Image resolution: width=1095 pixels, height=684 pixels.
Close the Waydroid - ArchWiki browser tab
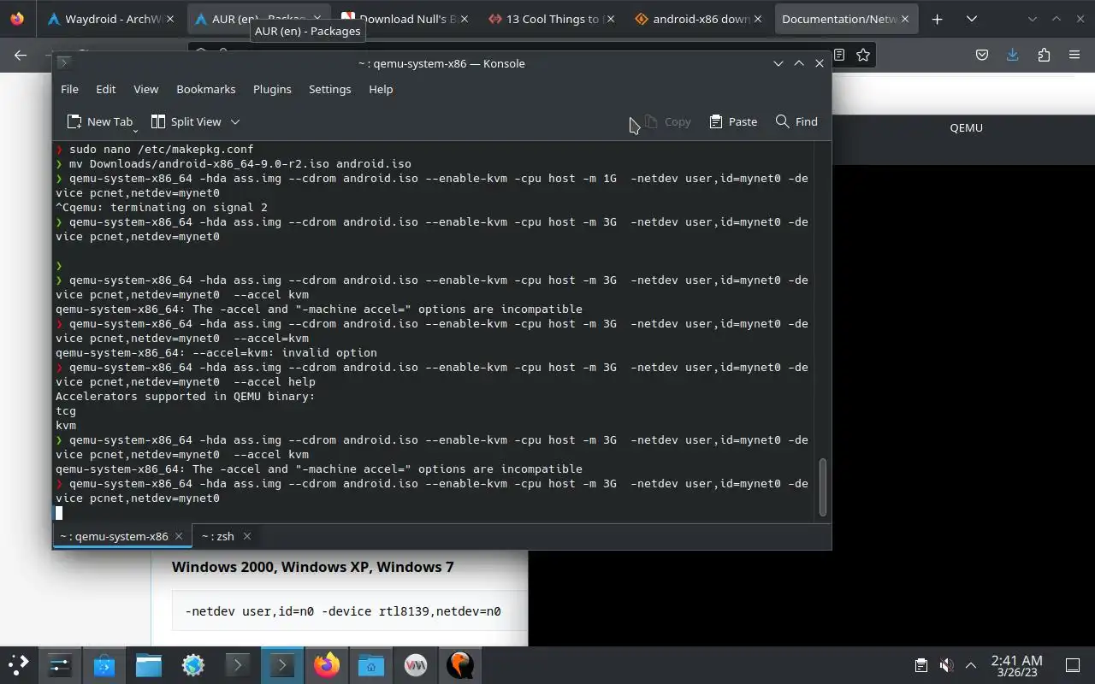(x=169, y=19)
